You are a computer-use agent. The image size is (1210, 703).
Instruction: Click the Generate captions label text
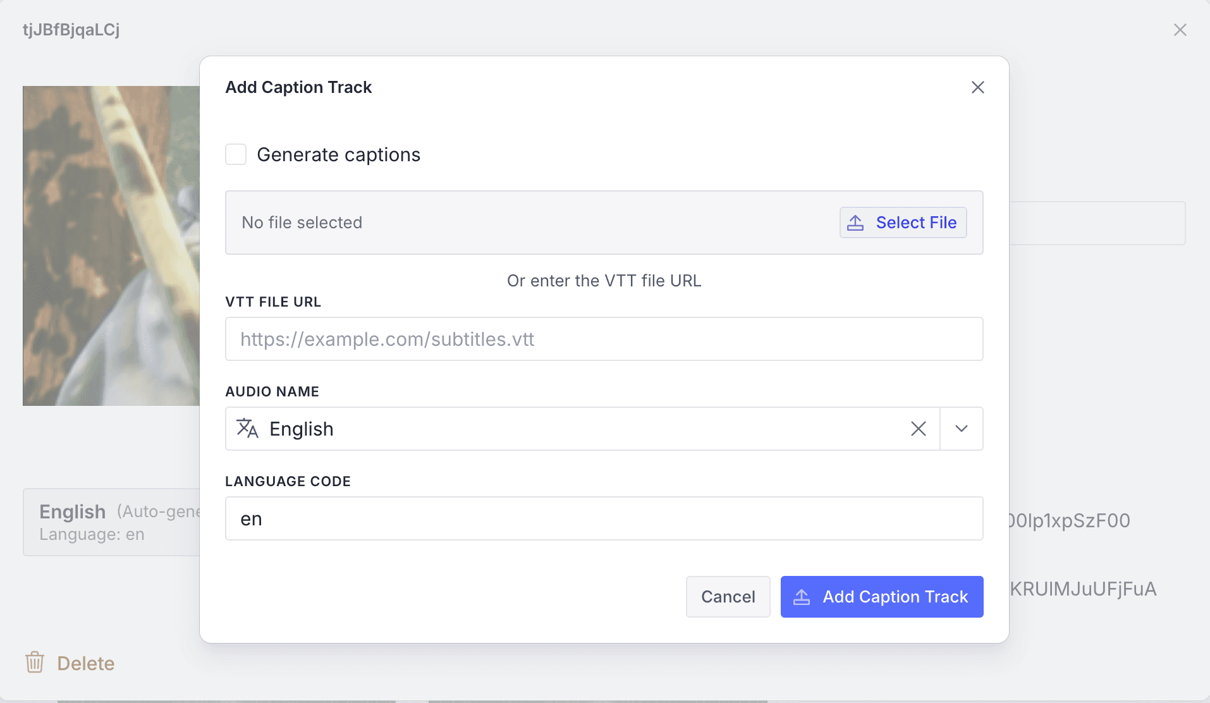coord(338,155)
